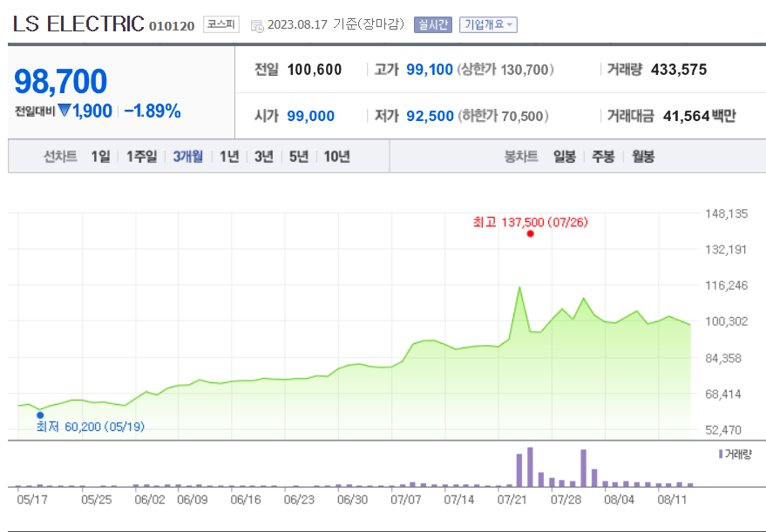Select the 3년 line chart tab
The width and height of the screenshot is (766, 532).
[264, 157]
